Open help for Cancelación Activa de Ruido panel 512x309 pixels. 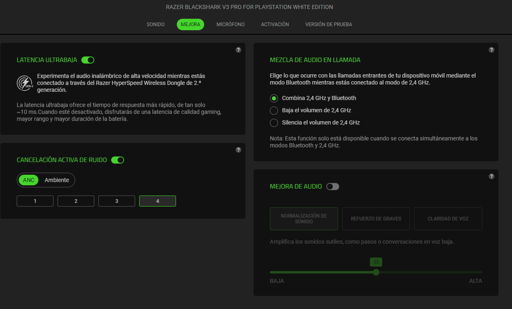238,150
